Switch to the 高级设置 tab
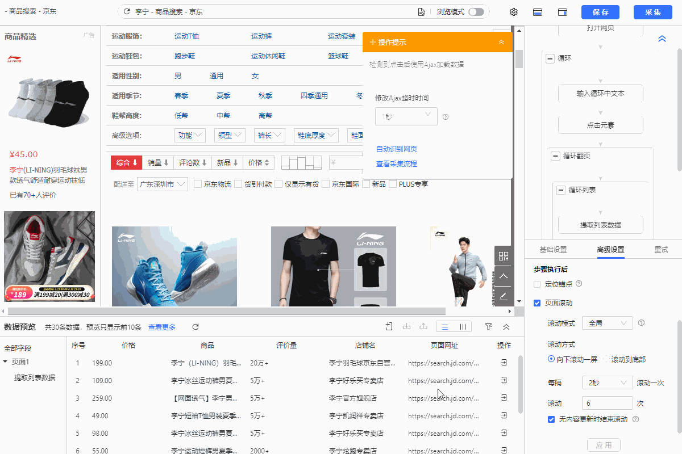The height and width of the screenshot is (454, 682). click(610, 250)
